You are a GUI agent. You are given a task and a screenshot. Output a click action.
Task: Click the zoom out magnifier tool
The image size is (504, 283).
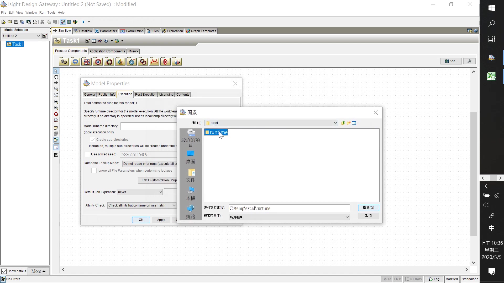pos(56,108)
